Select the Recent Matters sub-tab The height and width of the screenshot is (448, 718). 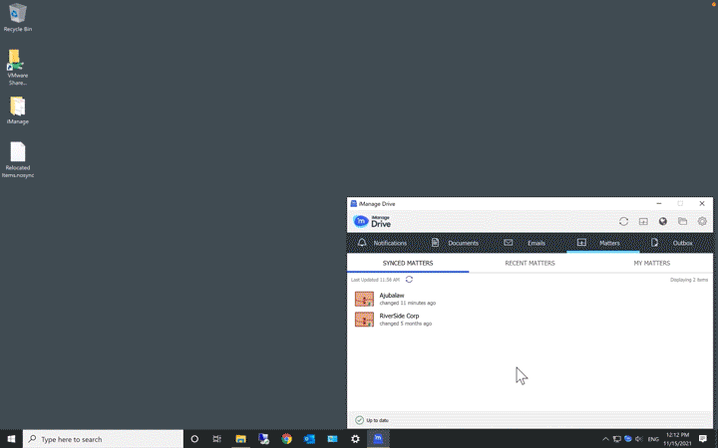pyautogui.click(x=530, y=264)
